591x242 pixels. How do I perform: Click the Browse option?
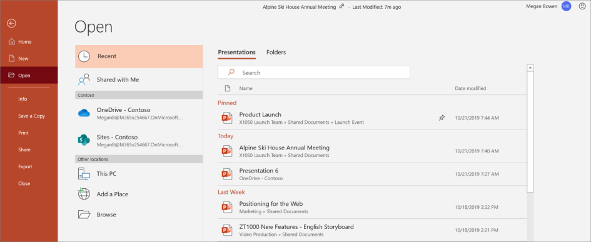139,214
